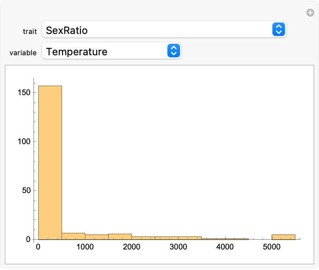
Task: Click the "trait" label
Action: click(30, 32)
